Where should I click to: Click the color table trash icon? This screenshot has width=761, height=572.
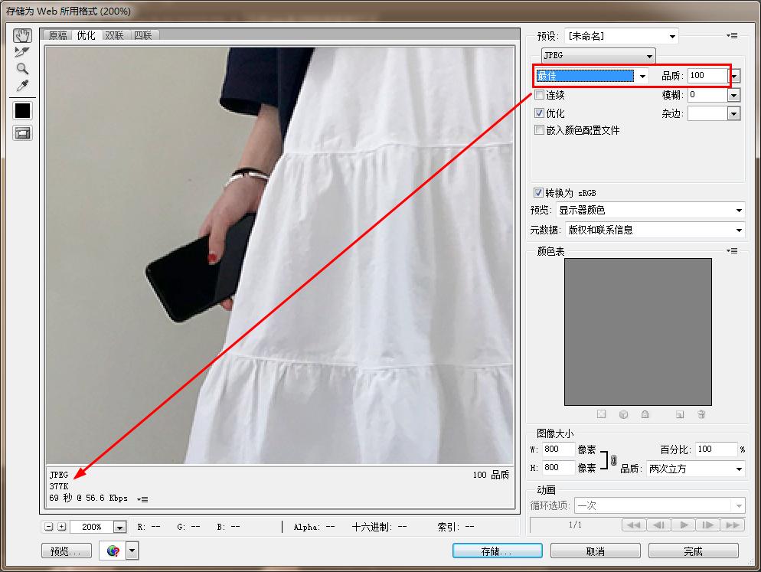[x=701, y=414]
